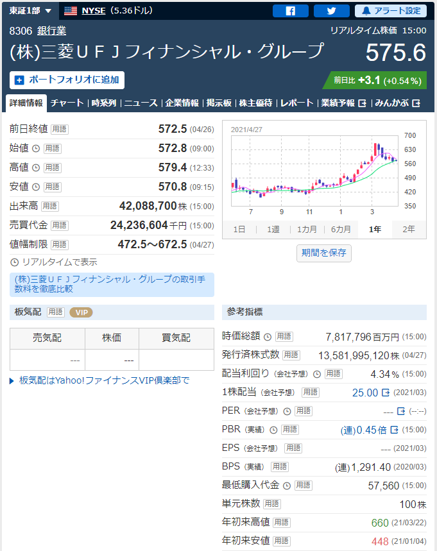Set chart period to 6カ月
This screenshot has width=437, height=551.
coord(341,230)
